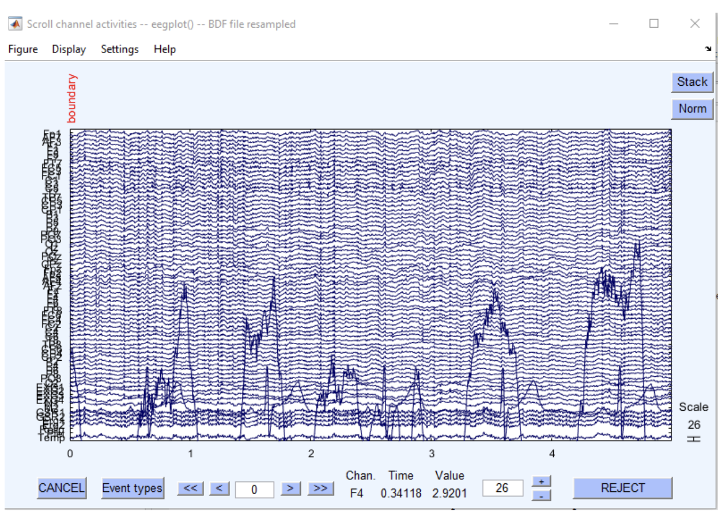Click the red boundary event marker
The image size is (718, 512).
pyautogui.click(x=72, y=98)
